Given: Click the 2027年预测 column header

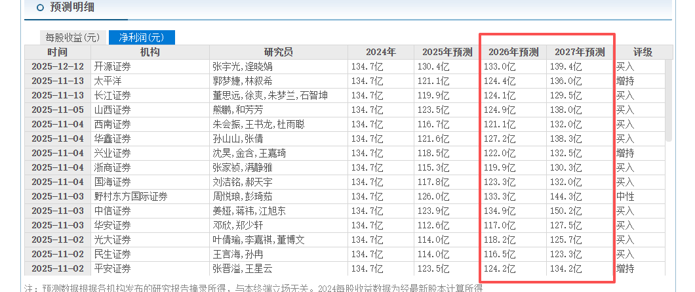Looking at the screenshot, I should point(580,52).
